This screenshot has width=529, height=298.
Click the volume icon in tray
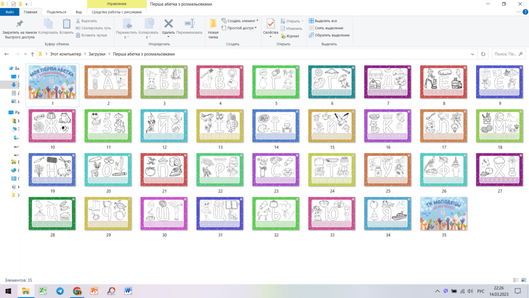pos(470,291)
